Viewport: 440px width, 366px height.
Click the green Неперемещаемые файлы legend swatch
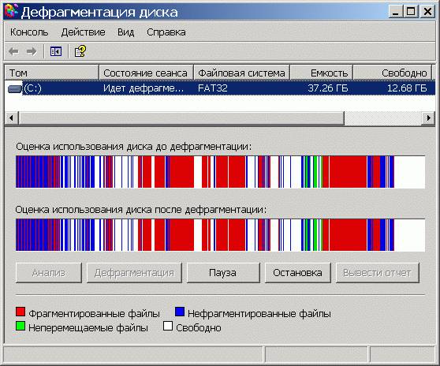[21, 326]
